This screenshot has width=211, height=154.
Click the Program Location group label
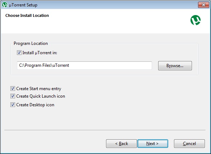tap(31, 43)
